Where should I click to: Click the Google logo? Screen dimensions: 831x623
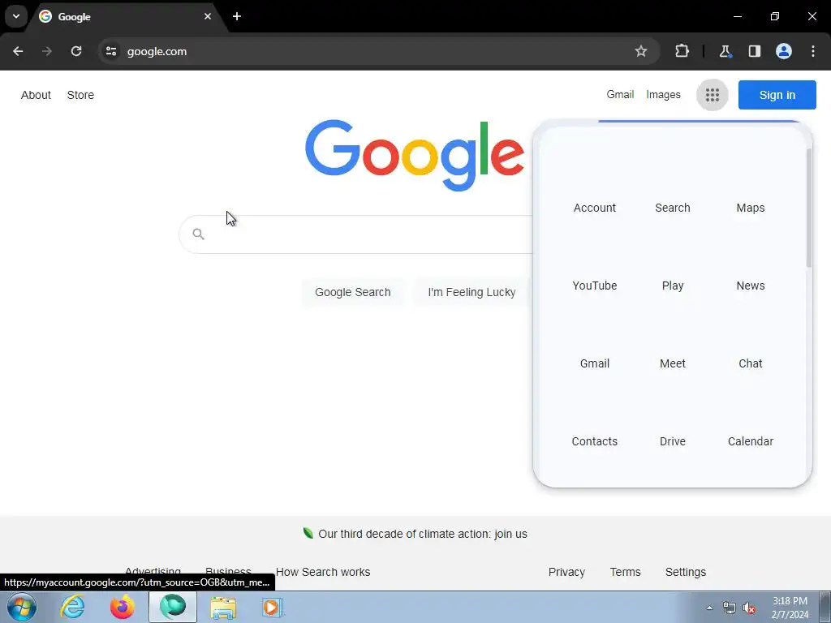pos(415,155)
